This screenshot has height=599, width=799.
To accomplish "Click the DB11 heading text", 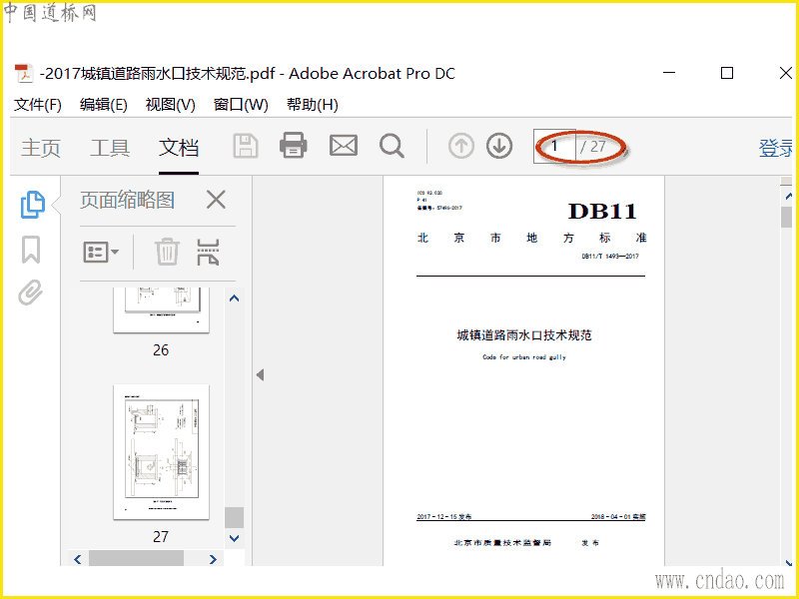I will [602, 212].
